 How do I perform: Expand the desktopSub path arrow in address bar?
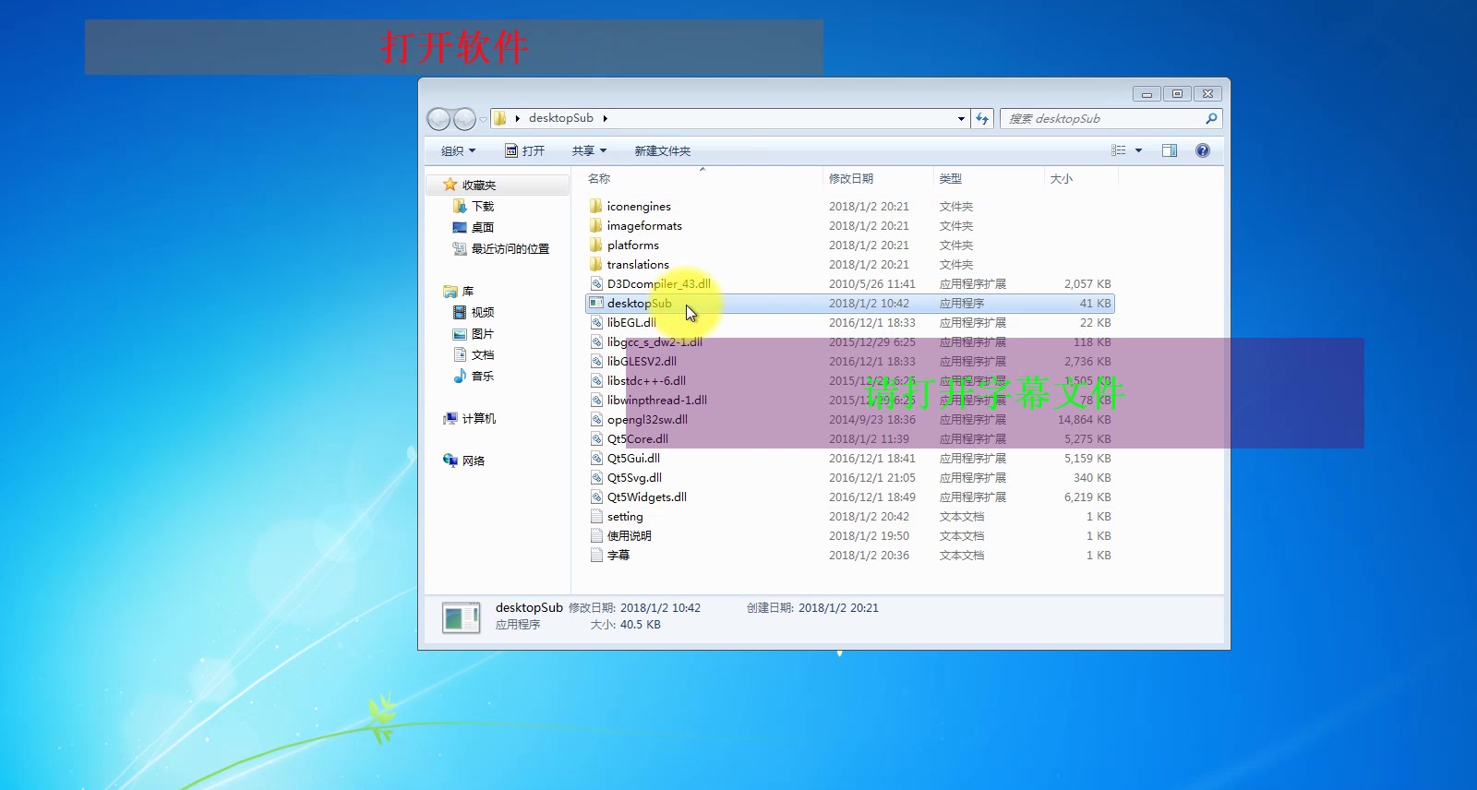pos(605,118)
